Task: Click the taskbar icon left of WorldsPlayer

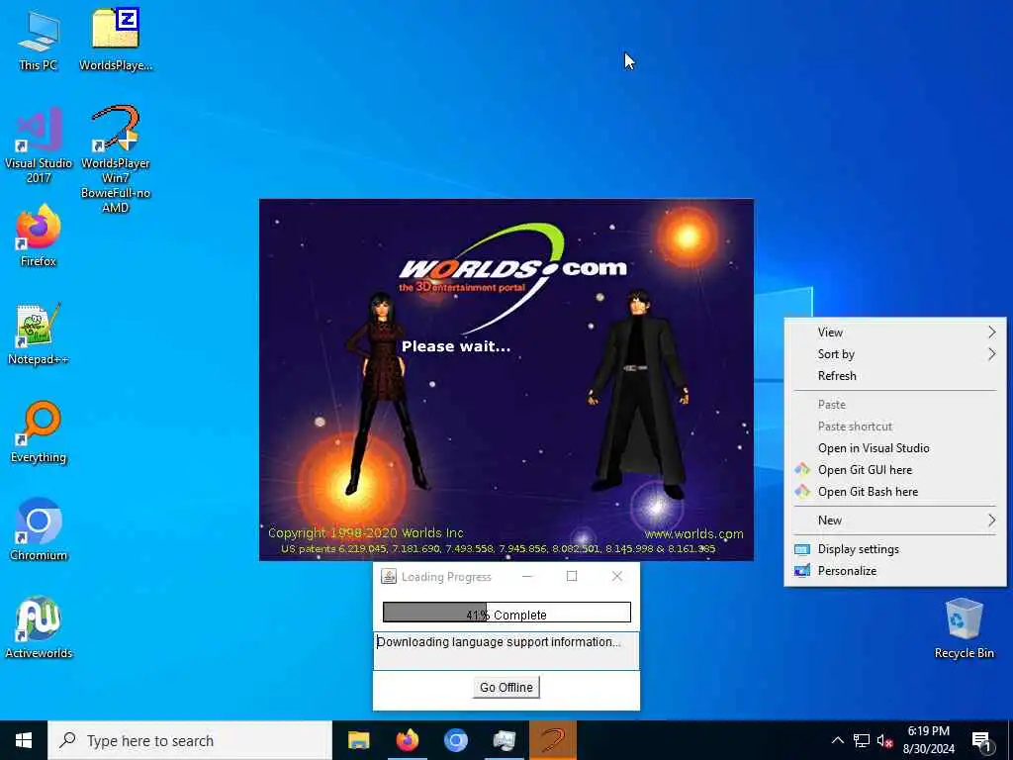Action: pyautogui.click(x=504, y=740)
